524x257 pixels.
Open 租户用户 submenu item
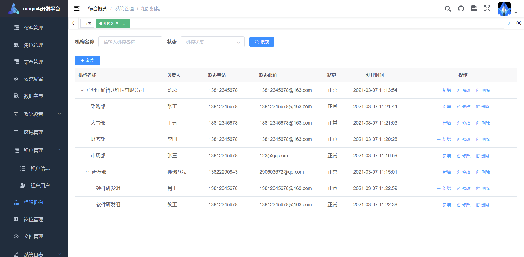34,185
